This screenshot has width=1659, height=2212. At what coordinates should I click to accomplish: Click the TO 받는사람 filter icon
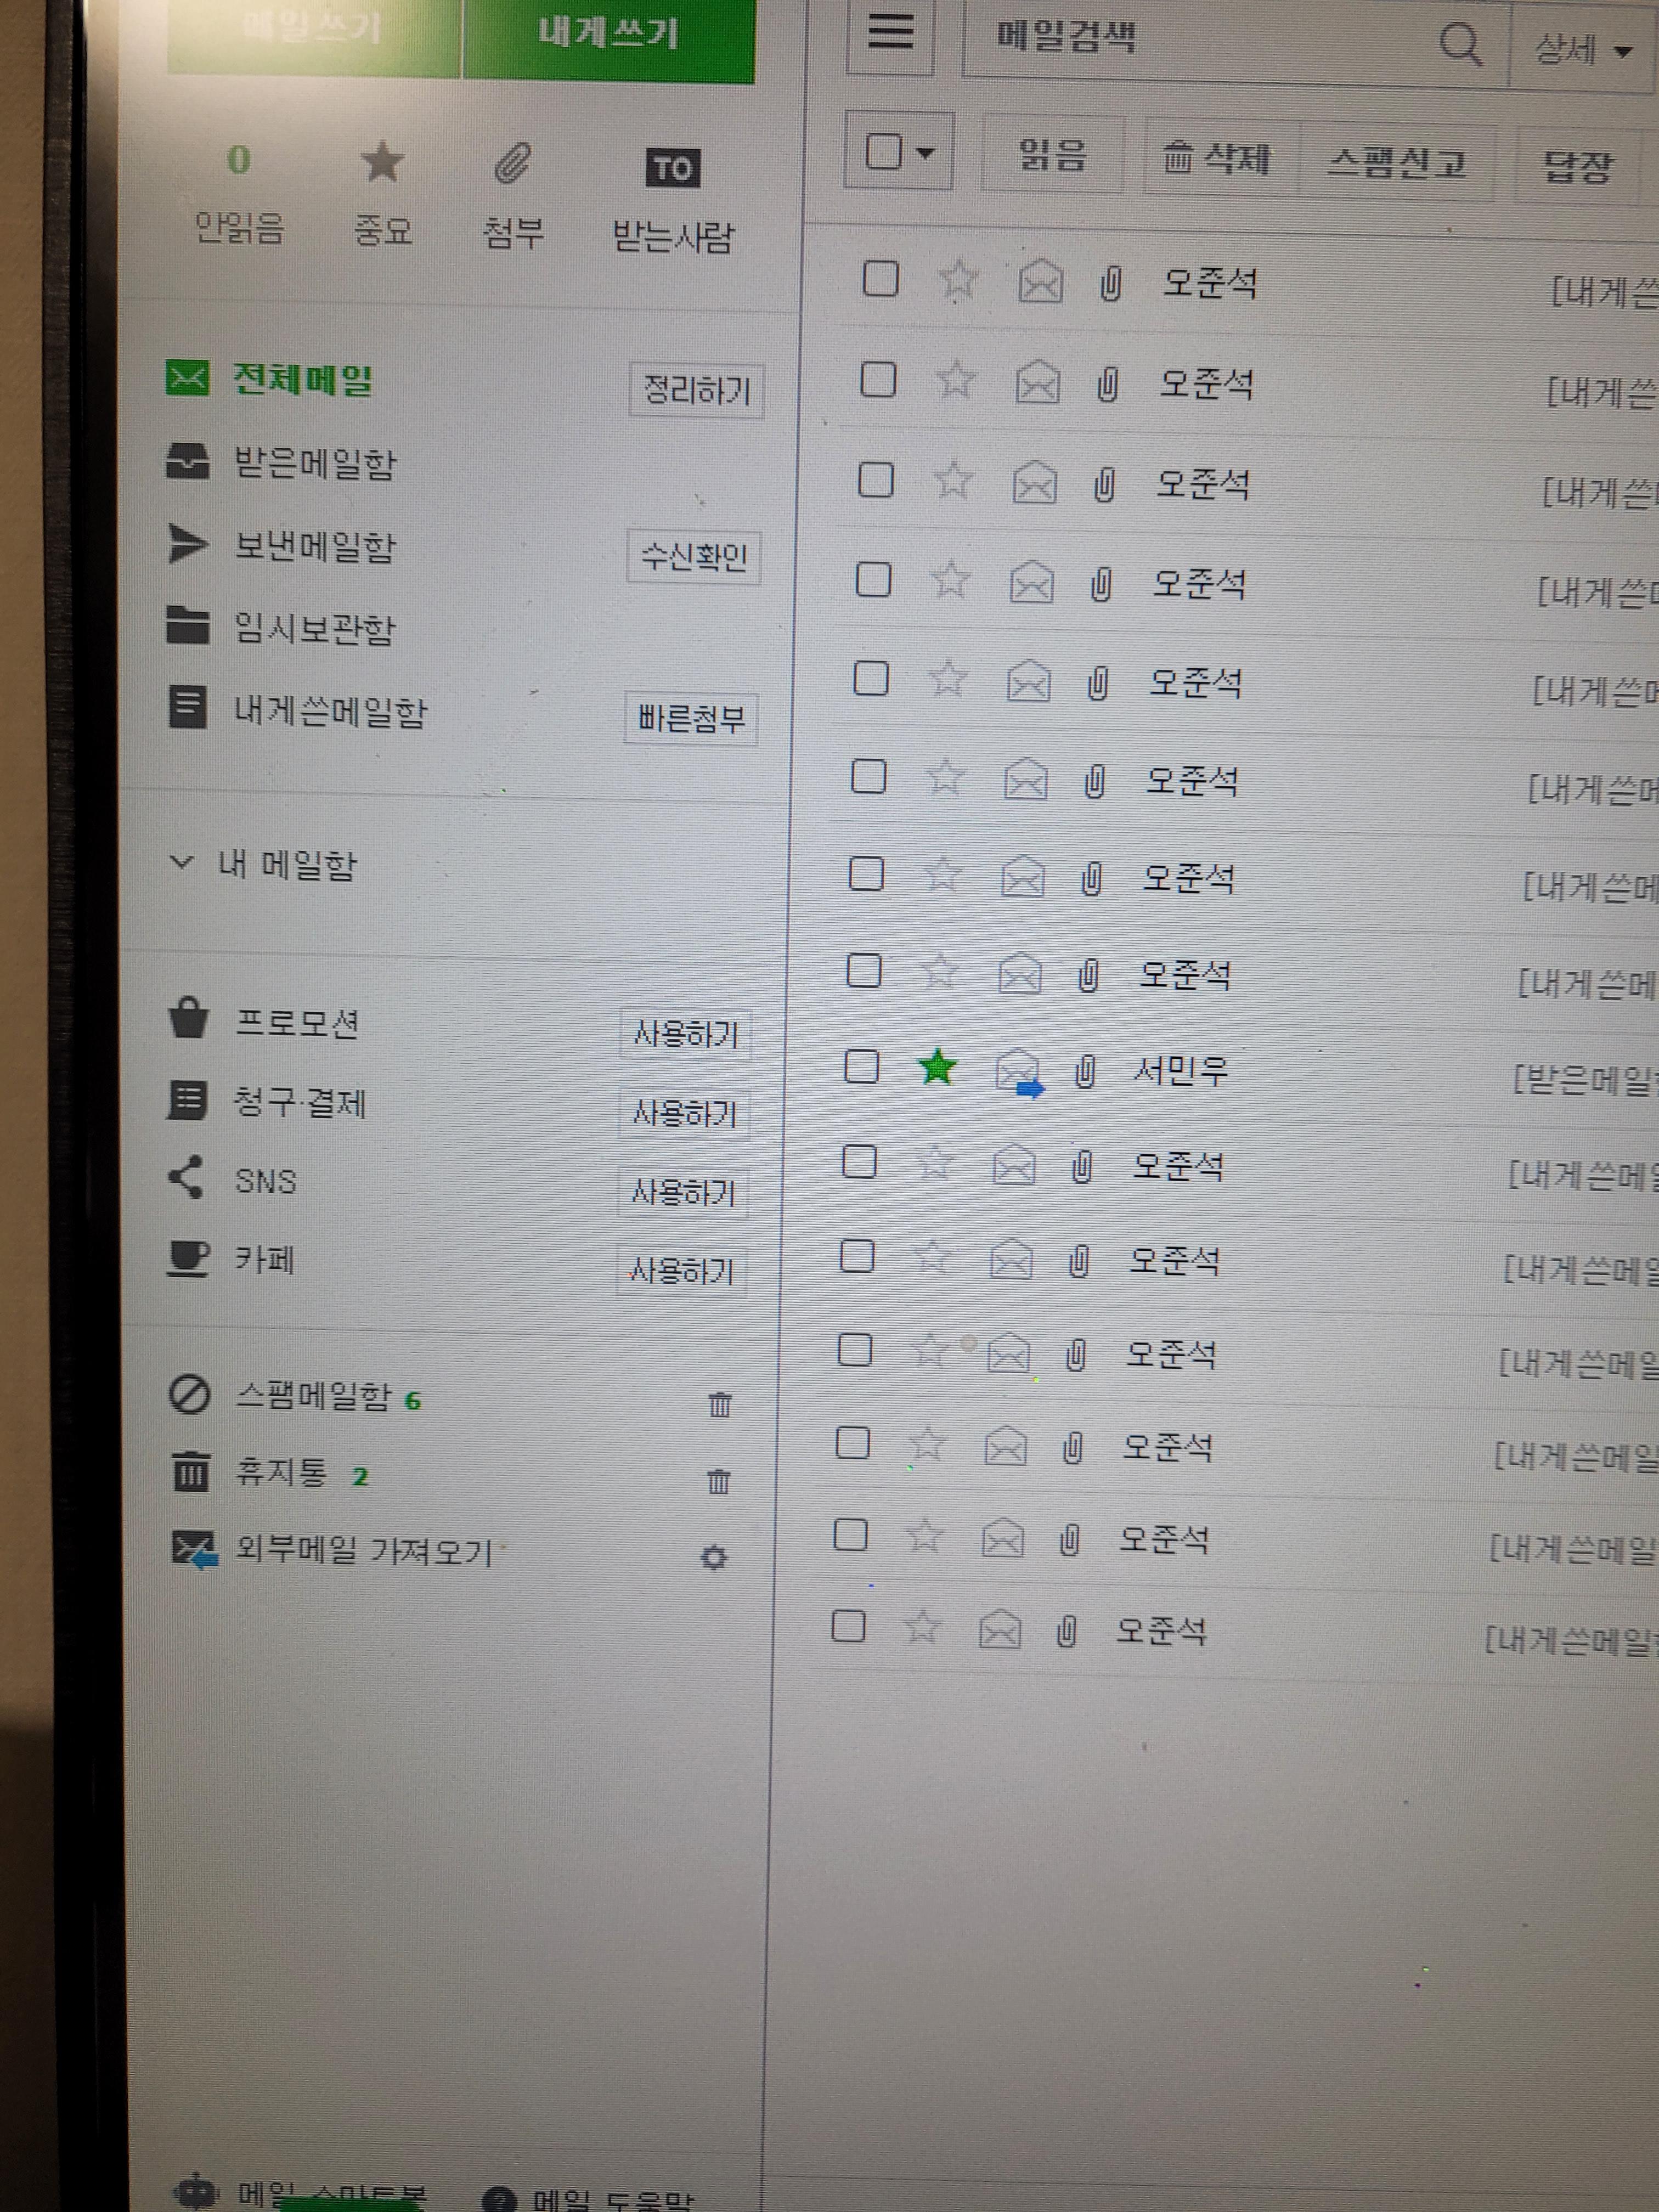[x=672, y=168]
